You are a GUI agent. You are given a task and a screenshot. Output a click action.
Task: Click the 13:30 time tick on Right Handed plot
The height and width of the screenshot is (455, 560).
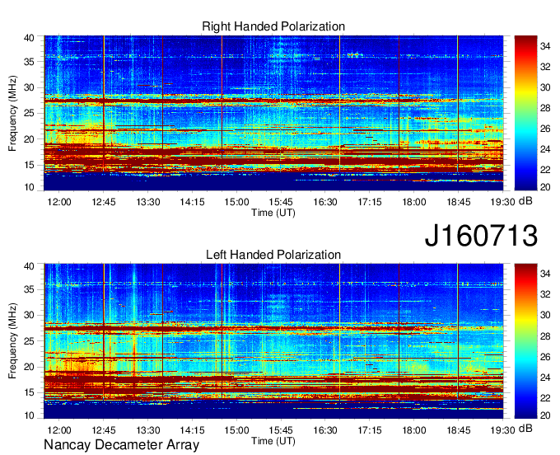tap(148, 202)
